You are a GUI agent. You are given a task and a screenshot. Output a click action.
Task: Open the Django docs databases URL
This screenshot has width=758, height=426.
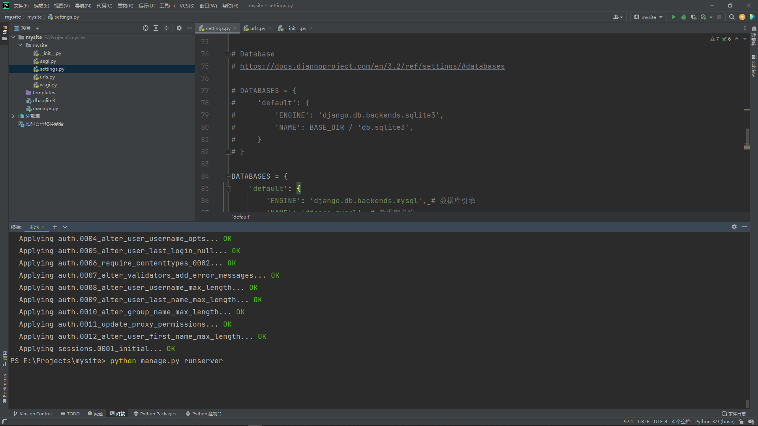pyautogui.click(x=372, y=66)
